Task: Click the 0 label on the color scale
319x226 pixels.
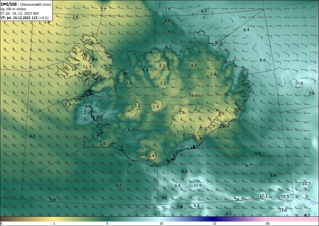Action: [1, 224]
